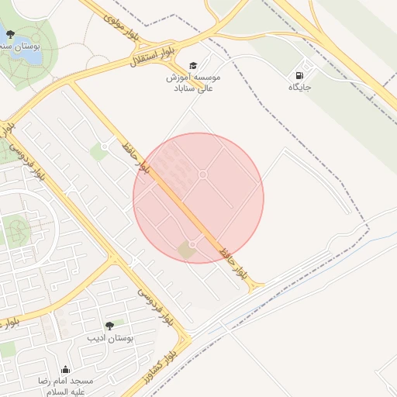The width and height of the screenshot is (397, 397).
Task: Click the roundabout next to the small green block
Action: 105,147
